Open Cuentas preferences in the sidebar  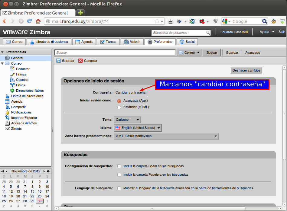point(22,80)
